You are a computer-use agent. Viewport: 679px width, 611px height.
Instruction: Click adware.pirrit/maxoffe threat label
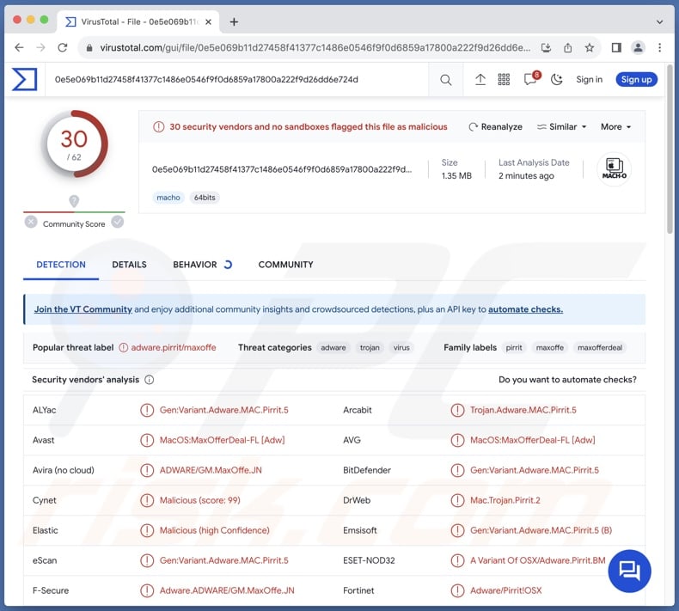(x=174, y=348)
